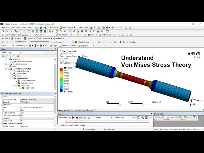Open the Size dropdown
The width and height of the screenshot is (204, 153).
(x=6, y=38)
